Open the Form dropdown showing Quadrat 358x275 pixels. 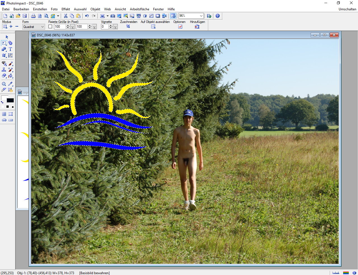(43, 27)
